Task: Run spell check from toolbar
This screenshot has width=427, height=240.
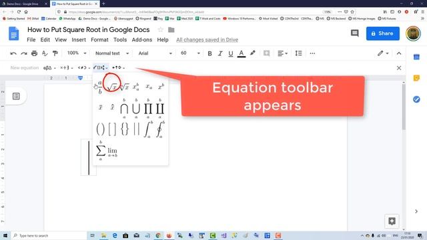Action: click(x=45, y=53)
